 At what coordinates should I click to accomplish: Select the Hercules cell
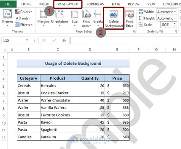coord(58,85)
